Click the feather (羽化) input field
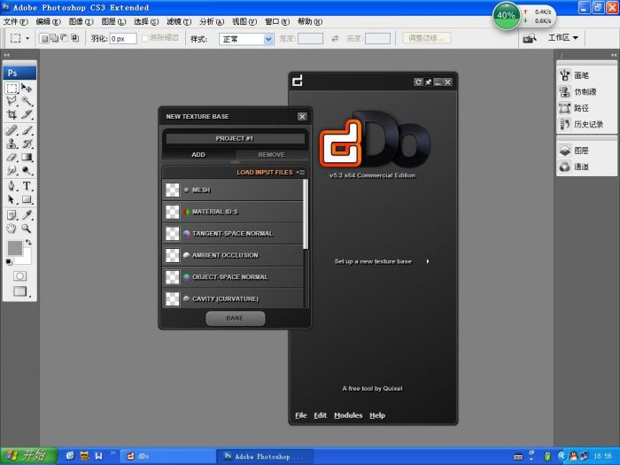The width and height of the screenshot is (620, 465). (x=123, y=38)
